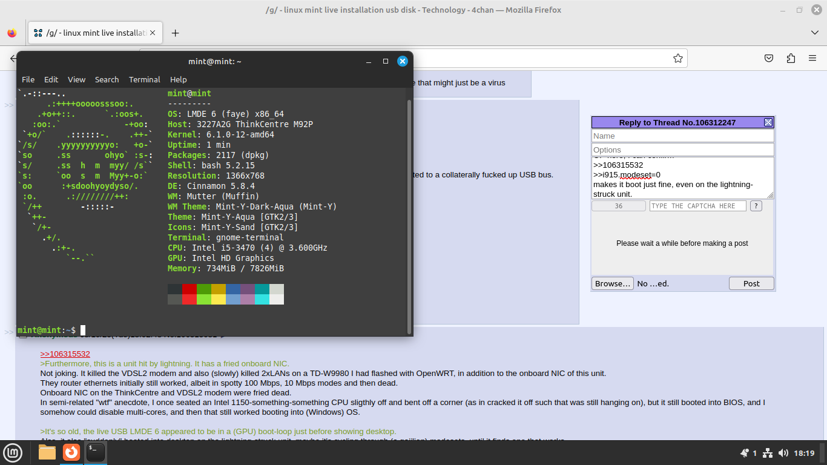This screenshot has width=827, height=465.
Task: Open the Firefox Pocket save icon
Action: click(768, 59)
